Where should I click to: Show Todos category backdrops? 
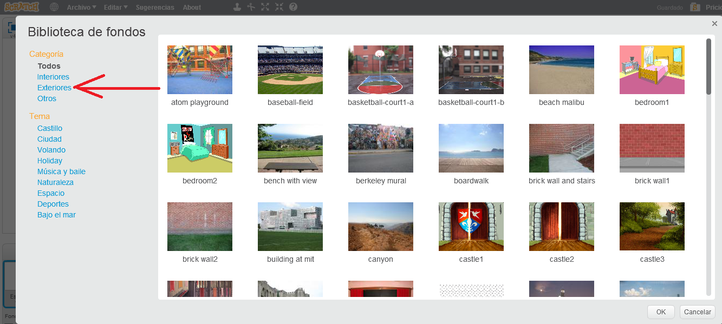(x=49, y=66)
